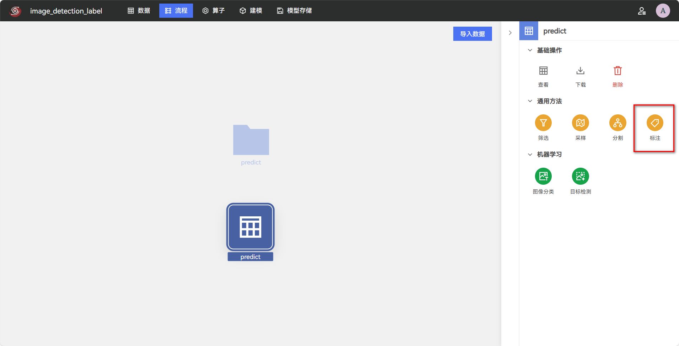Collapse the right side panel arrow
679x346 pixels.
(510, 33)
